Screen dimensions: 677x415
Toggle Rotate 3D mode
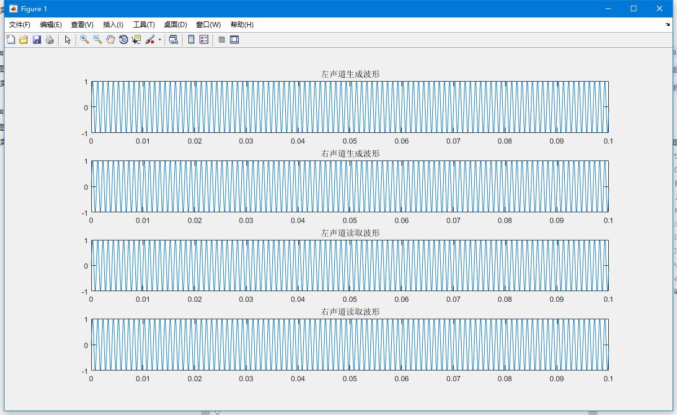[123, 39]
